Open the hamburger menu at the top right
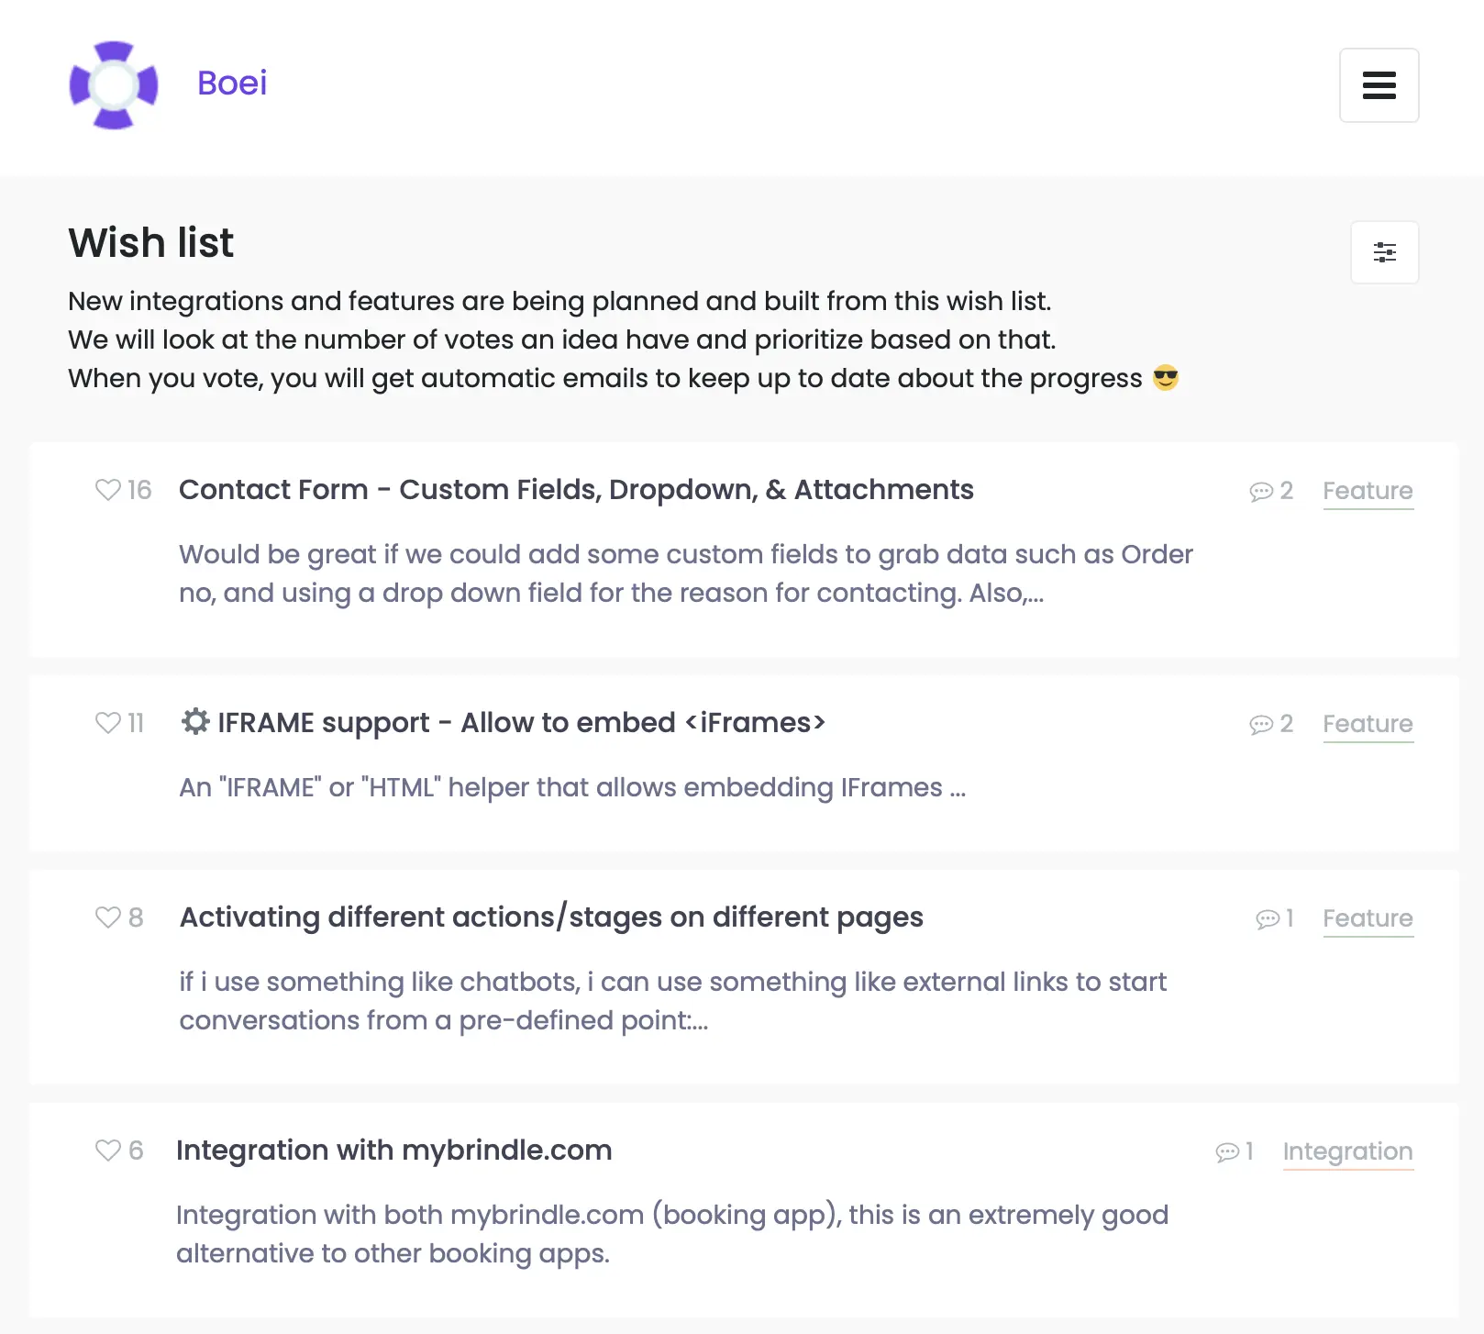 coord(1379,85)
